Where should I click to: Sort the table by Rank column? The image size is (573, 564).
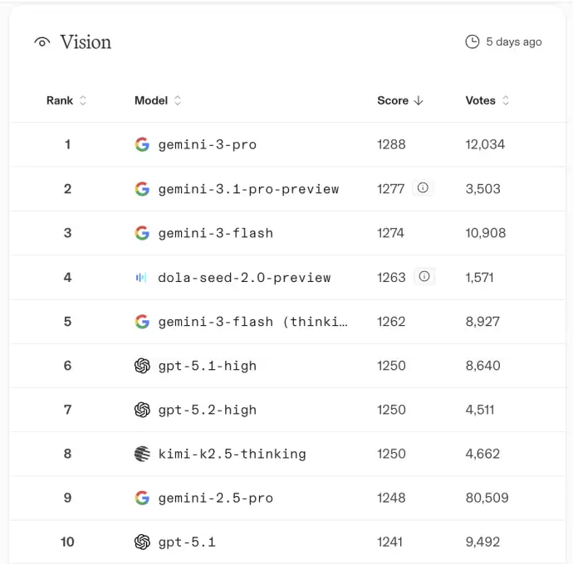66,100
